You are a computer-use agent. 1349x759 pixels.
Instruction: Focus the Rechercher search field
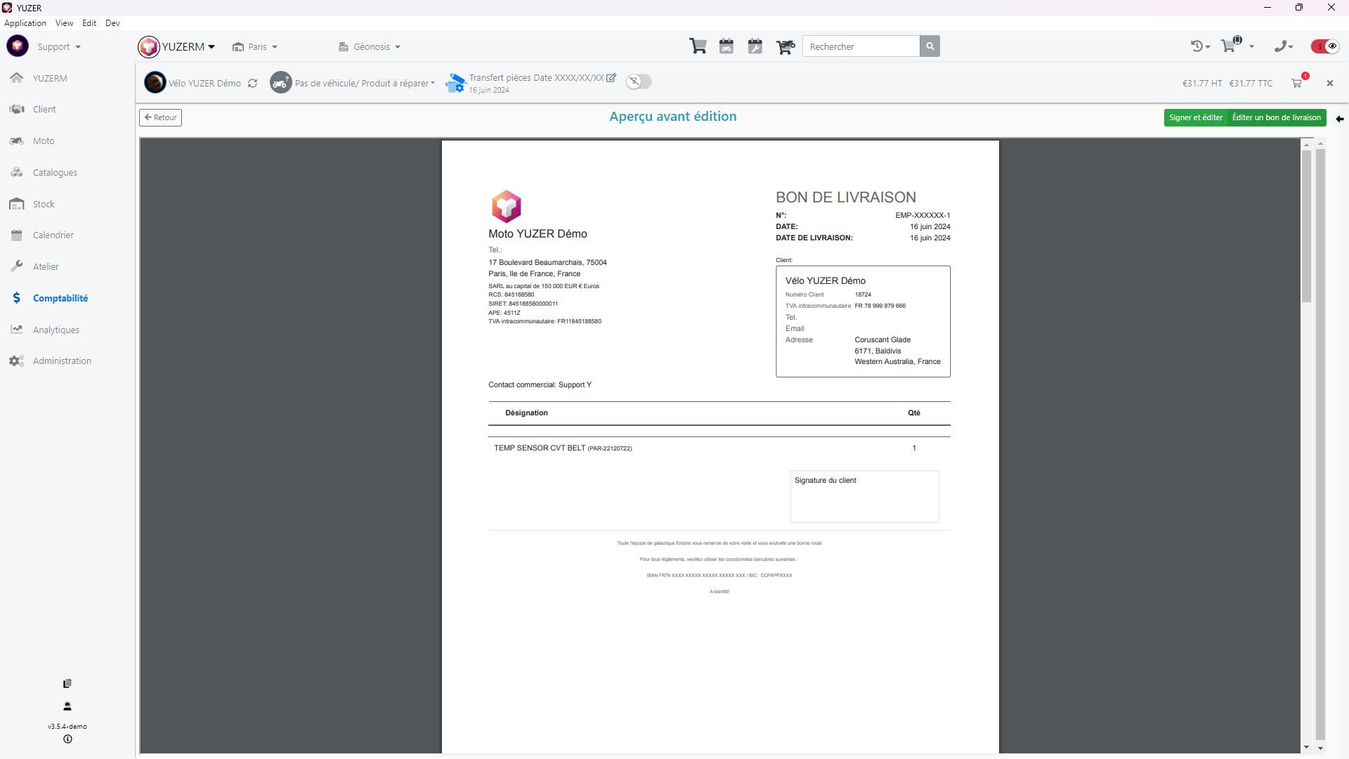pyautogui.click(x=861, y=46)
